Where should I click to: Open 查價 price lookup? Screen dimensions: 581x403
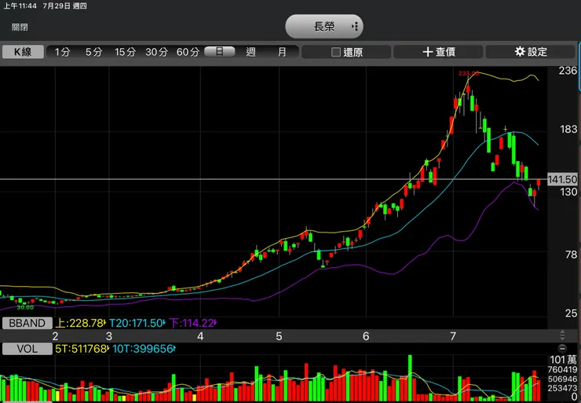438,52
